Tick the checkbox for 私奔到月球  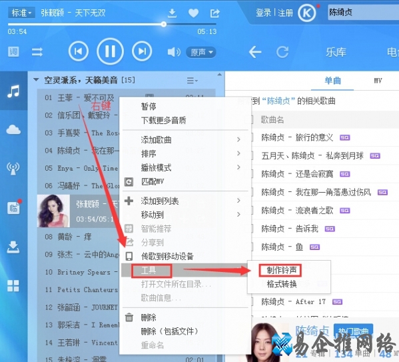point(251,155)
